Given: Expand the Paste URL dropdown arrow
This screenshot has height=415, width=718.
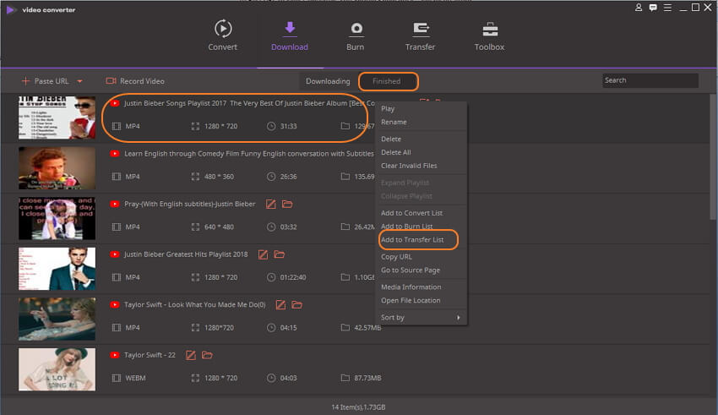Looking at the screenshot, I should [79, 81].
